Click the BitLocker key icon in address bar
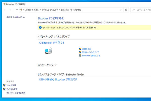 pos(21,10)
